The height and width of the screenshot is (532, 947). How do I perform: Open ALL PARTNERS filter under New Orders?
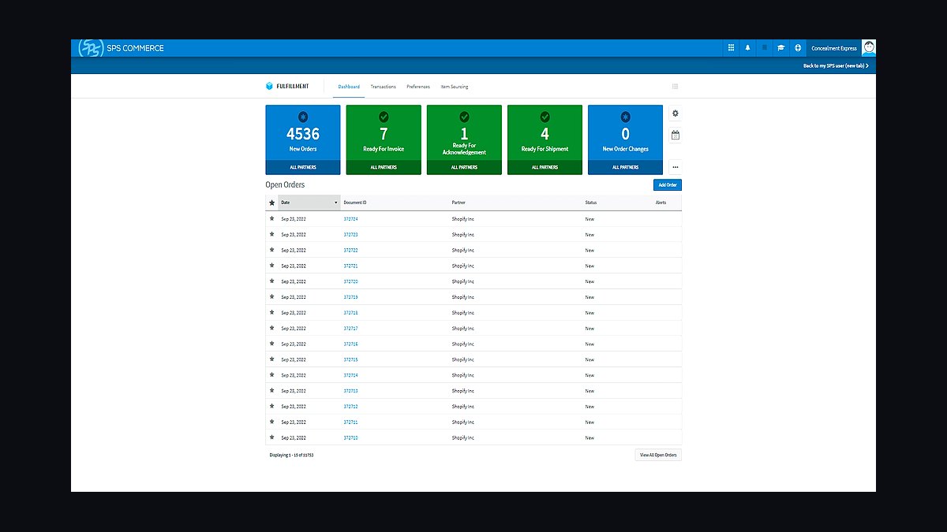303,167
